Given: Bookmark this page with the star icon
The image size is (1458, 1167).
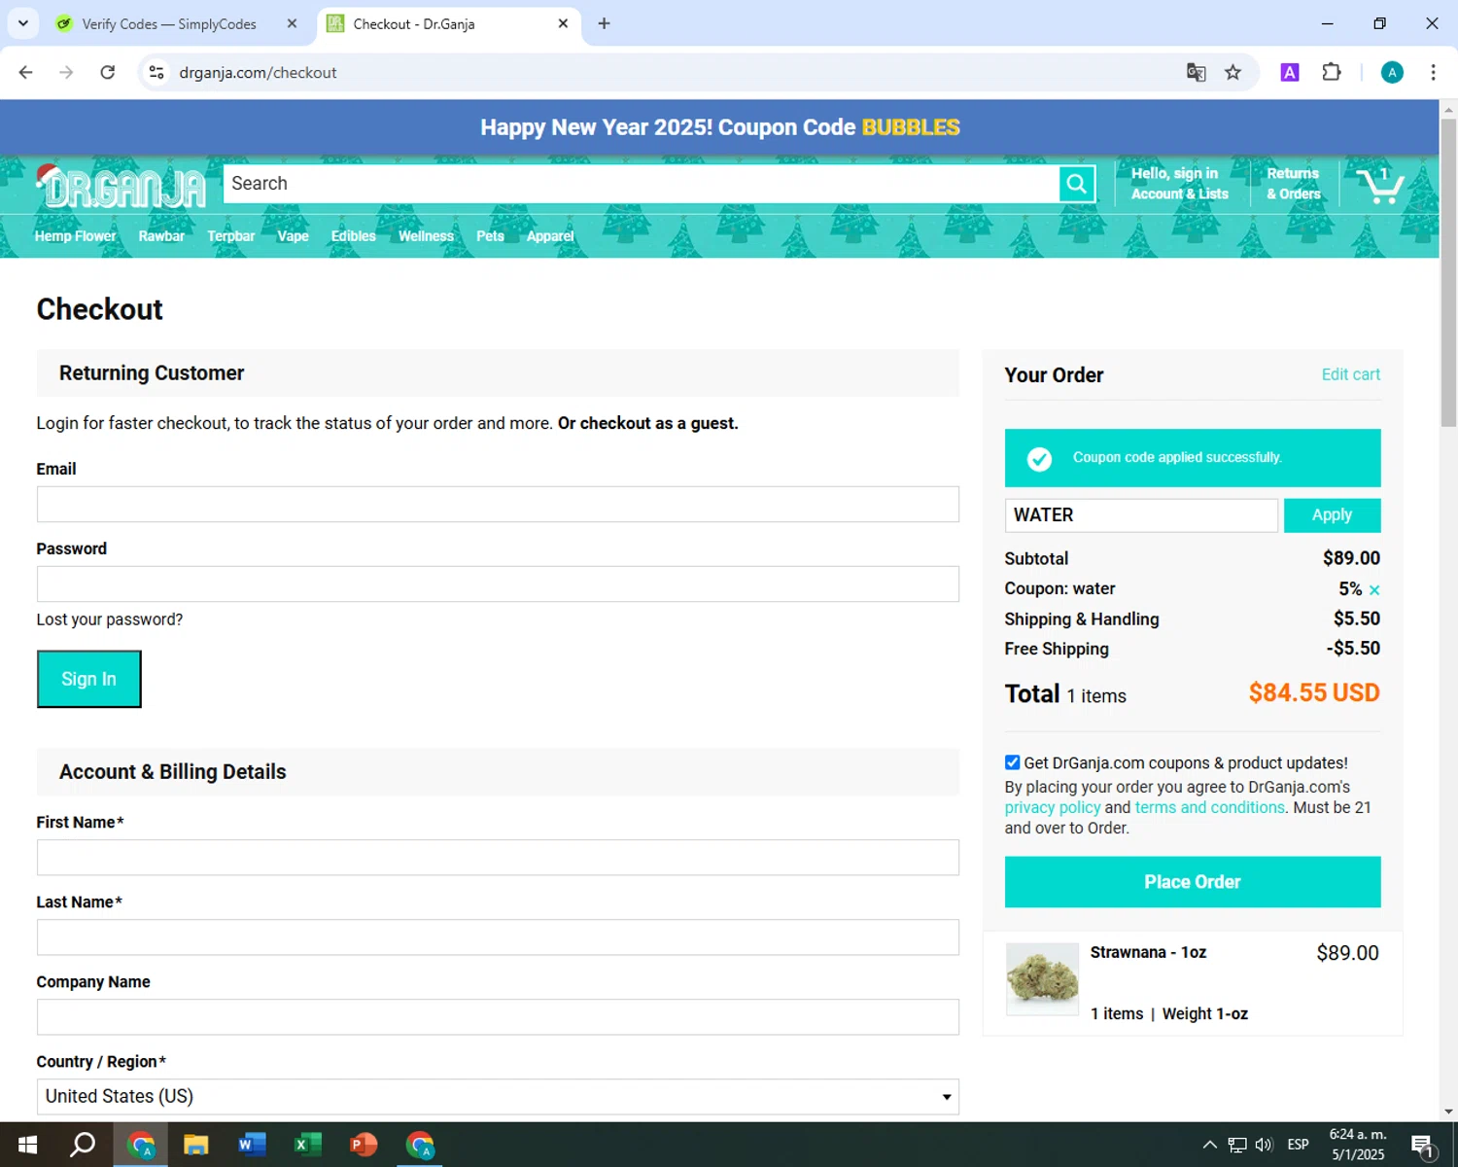Looking at the screenshot, I should pos(1232,72).
